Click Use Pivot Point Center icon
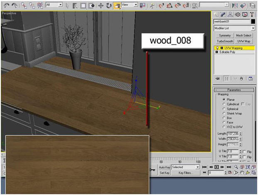The width and height of the screenshot is (258, 195). click(x=143, y=6)
